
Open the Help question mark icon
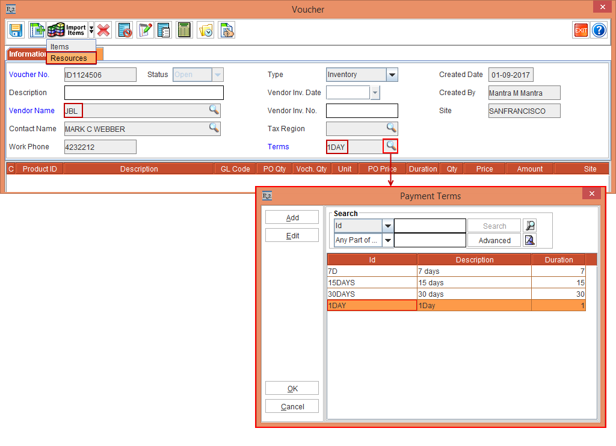(599, 29)
